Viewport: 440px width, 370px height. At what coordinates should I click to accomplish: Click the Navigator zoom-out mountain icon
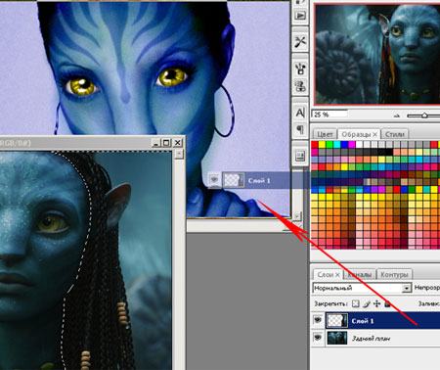397,116
